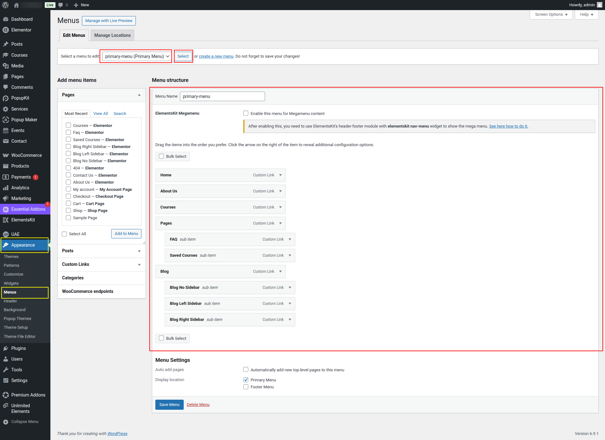The width and height of the screenshot is (605, 440).
Task: Open Plugins from the sidebar icon
Action: click(6, 348)
